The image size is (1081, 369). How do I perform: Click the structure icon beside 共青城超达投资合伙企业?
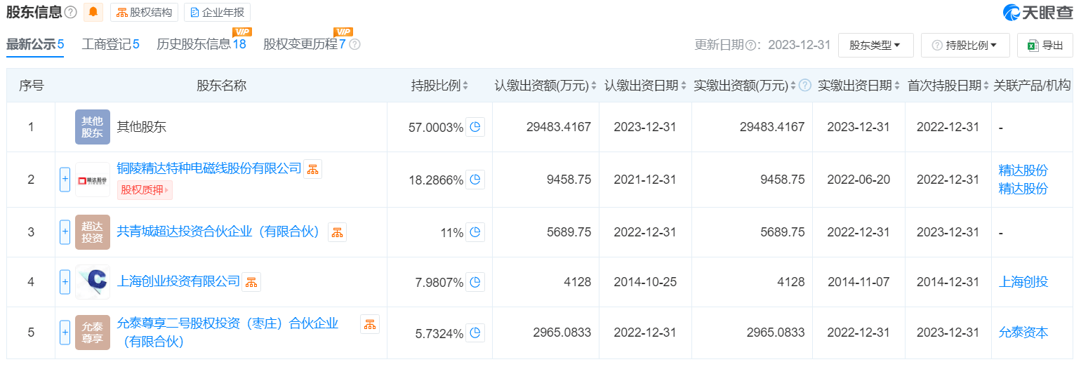(337, 232)
